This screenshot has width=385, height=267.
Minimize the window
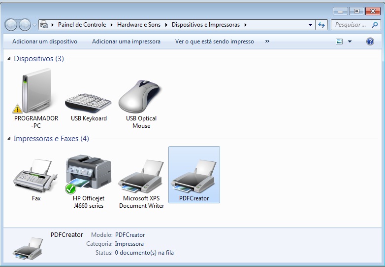point(340,11)
